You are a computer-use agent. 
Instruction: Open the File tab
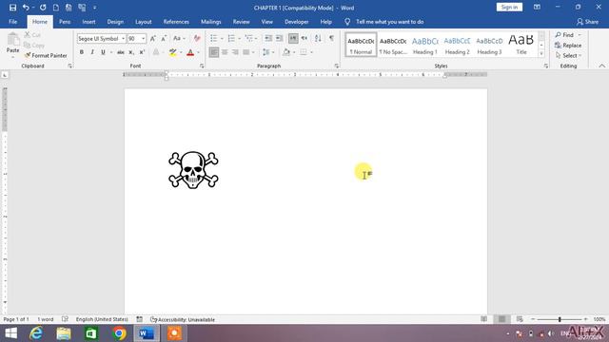click(x=12, y=22)
